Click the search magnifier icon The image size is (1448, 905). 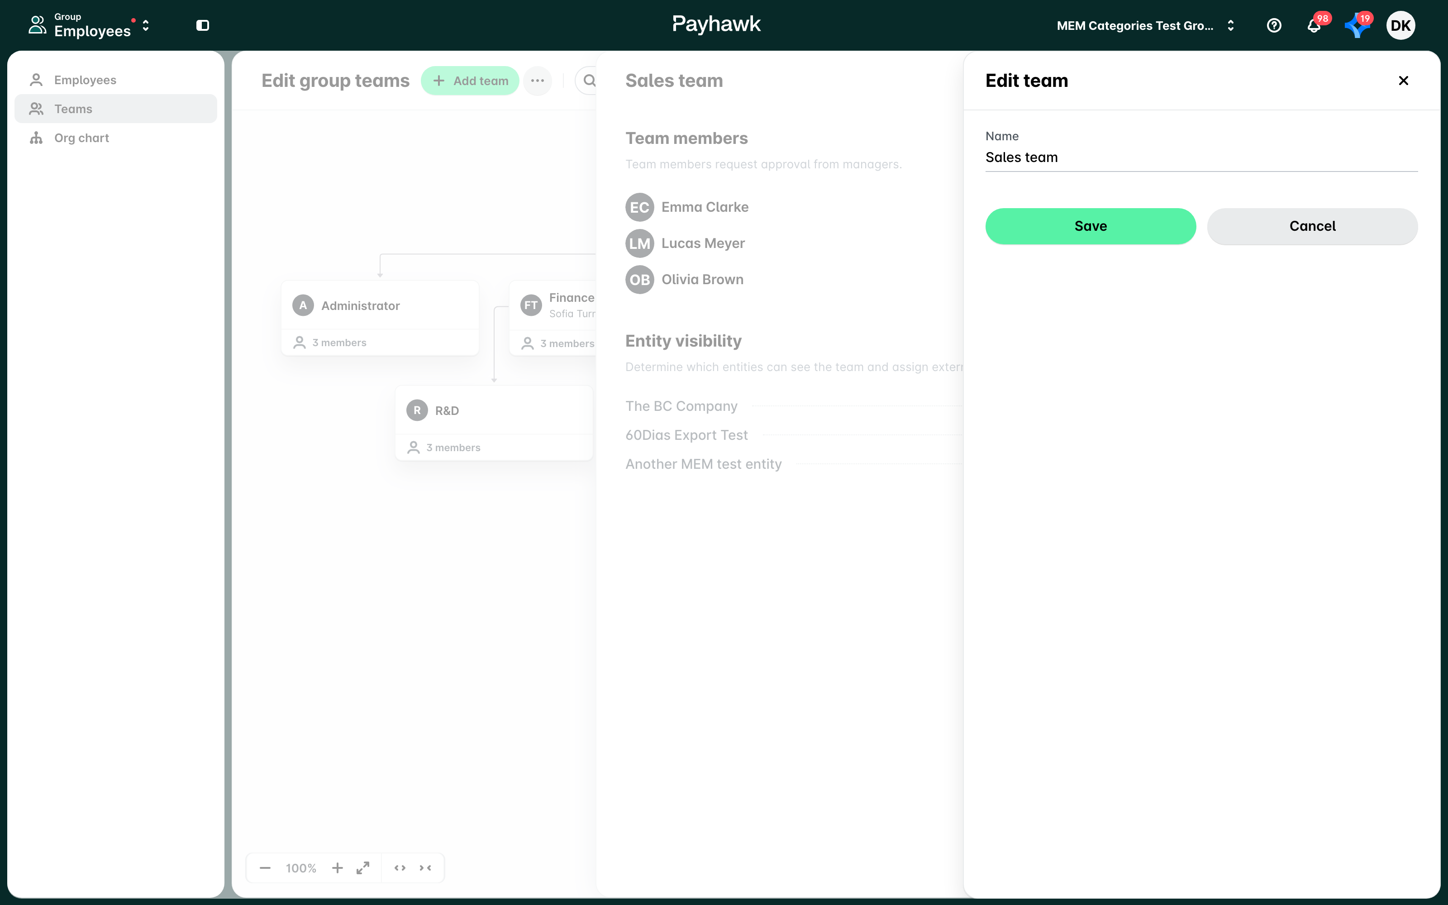pos(589,81)
